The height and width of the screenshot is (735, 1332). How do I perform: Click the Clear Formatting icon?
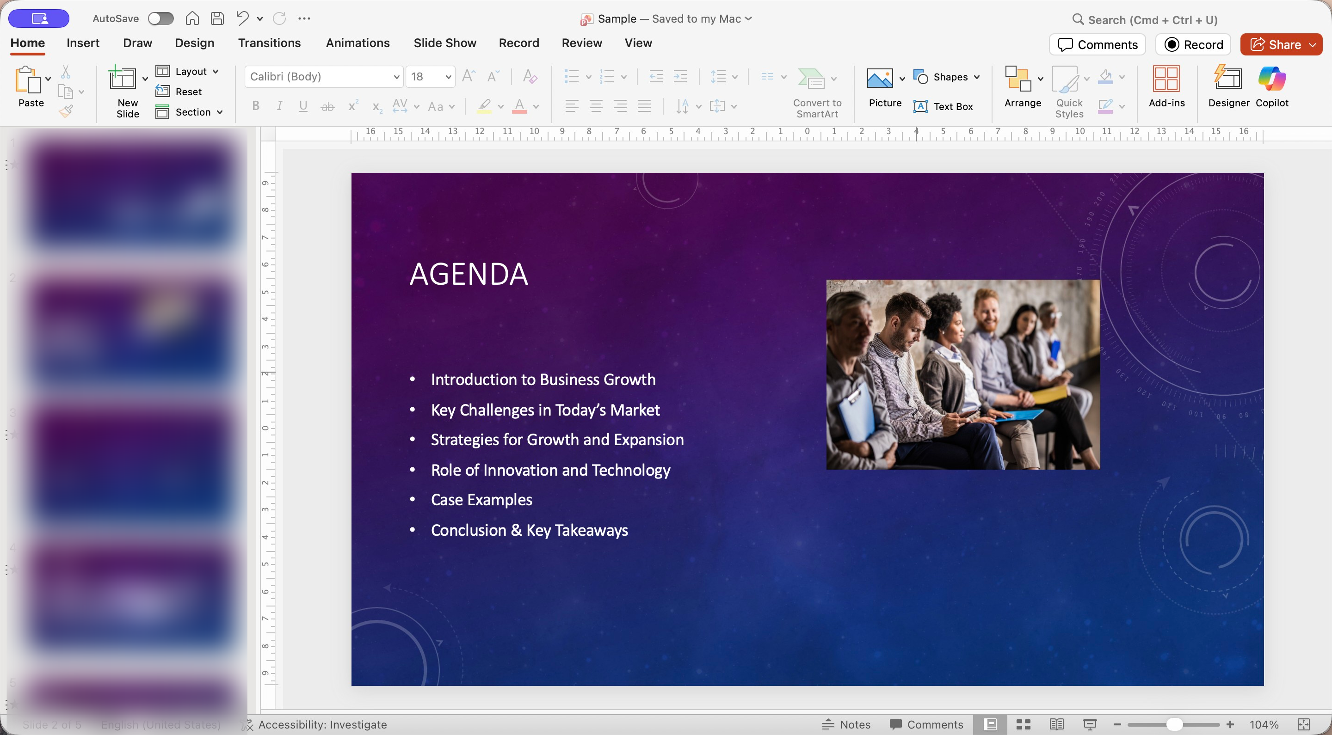pyautogui.click(x=530, y=76)
